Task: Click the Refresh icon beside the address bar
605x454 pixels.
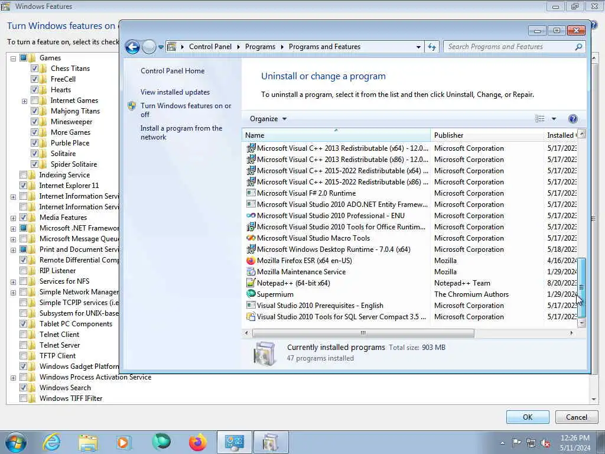Action: (432, 47)
